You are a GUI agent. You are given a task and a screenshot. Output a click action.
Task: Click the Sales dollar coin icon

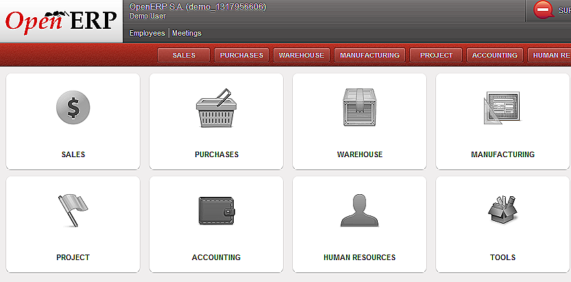point(73,108)
